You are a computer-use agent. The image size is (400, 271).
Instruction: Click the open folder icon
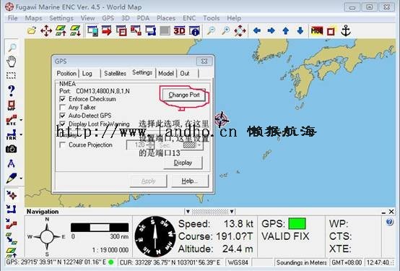[x=32, y=31]
